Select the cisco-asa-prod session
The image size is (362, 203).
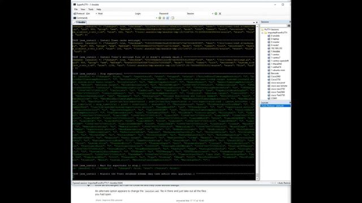[278, 83]
